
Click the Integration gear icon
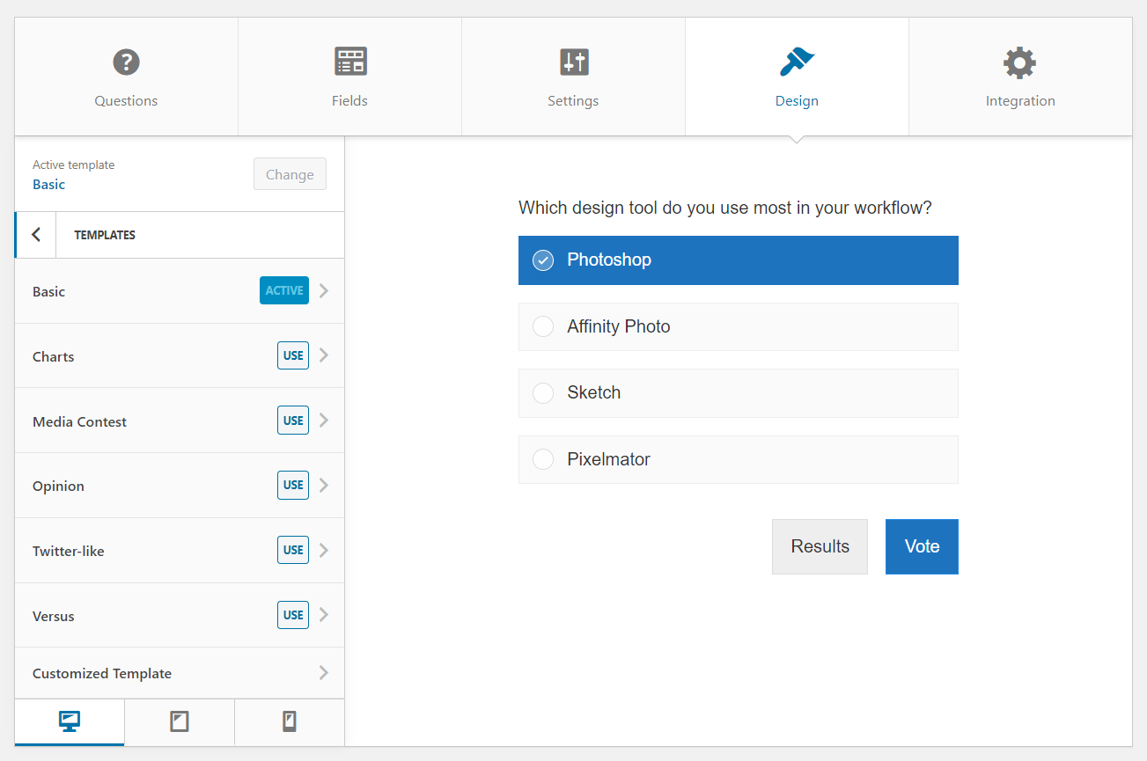tap(1019, 62)
